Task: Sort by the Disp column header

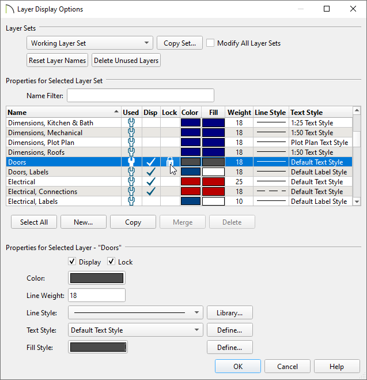Action: pyautogui.click(x=150, y=113)
